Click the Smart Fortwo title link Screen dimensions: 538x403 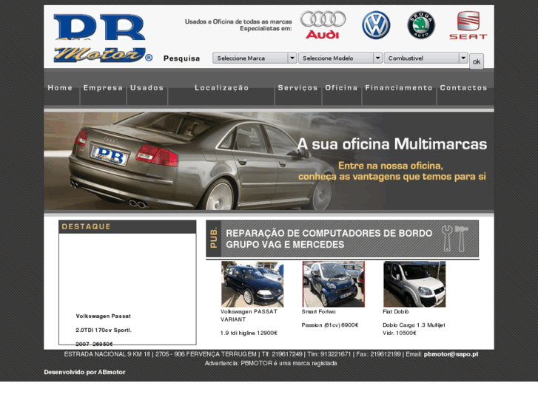[x=319, y=311]
